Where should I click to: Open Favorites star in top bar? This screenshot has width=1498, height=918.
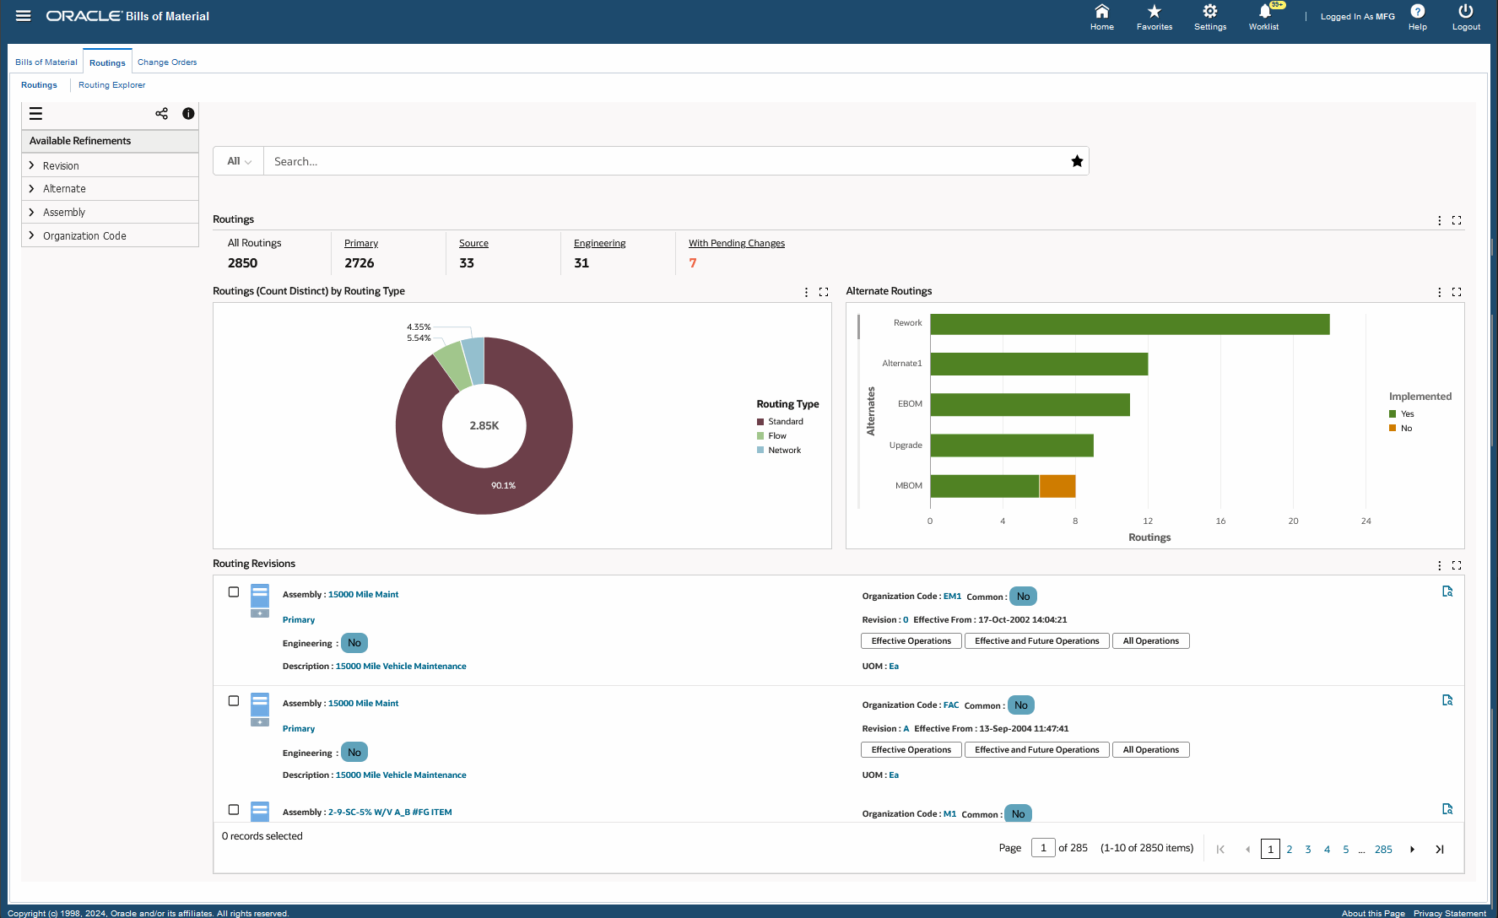1154,11
